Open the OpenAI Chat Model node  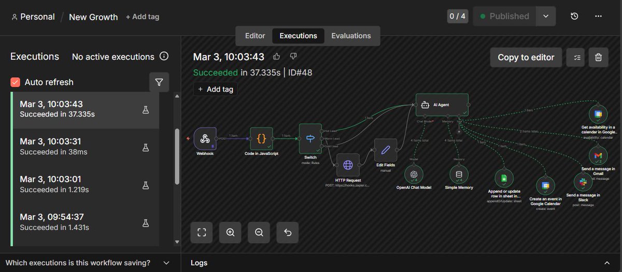(x=414, y=175)
